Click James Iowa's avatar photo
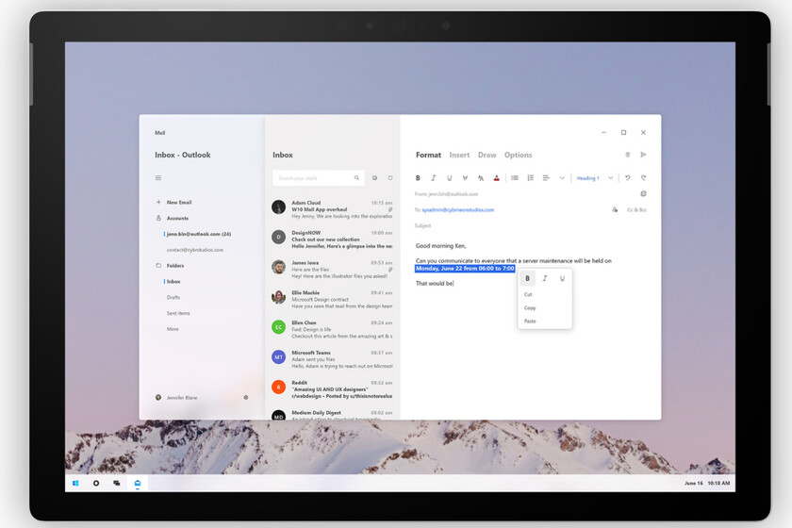Image resolution: width=792 pixels, height=528 pixels. pyautogui.click(x=278, y=267)
